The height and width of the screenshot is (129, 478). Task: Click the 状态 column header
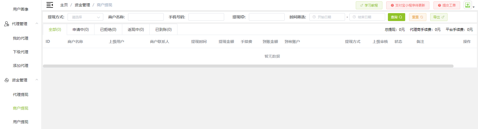(398, 42)
